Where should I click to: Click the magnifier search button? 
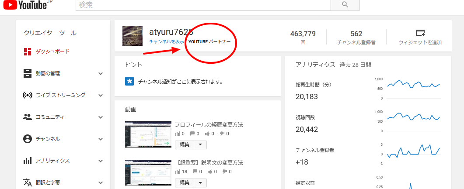[x=345, y=5]
